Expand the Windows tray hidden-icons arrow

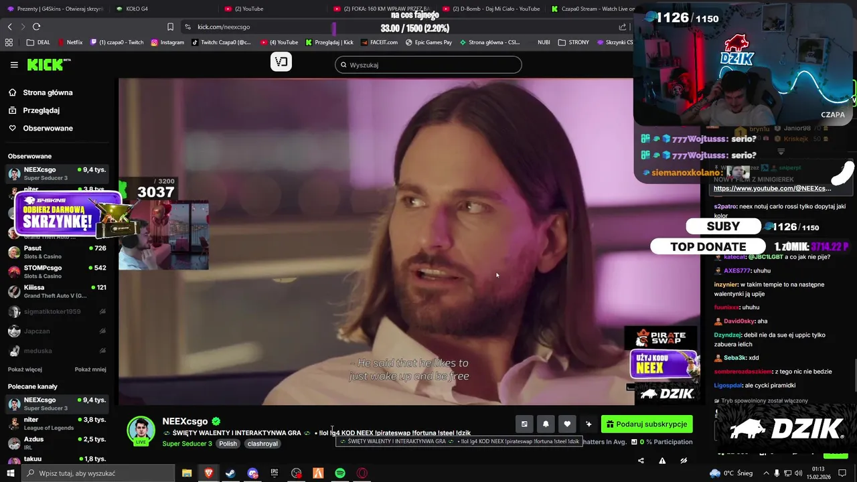[766, 473]
